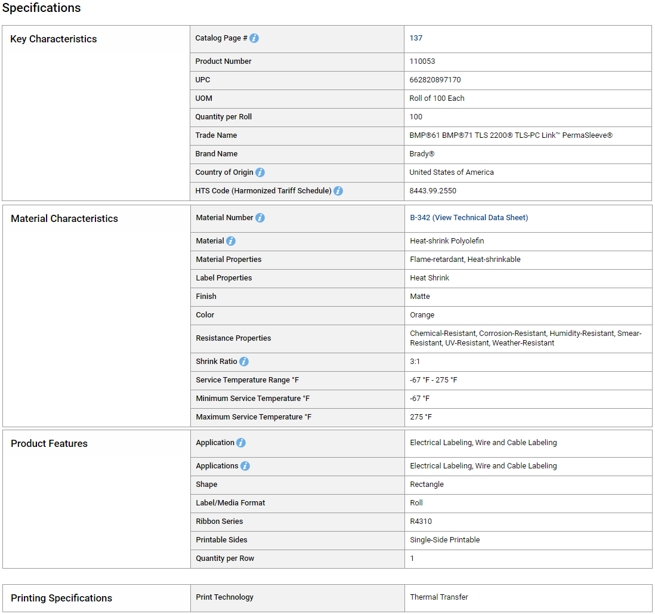The height and width of the screenshot is (614, 655).
Task: Select the Brand Name value Brady®
Action: pos(422,154)
